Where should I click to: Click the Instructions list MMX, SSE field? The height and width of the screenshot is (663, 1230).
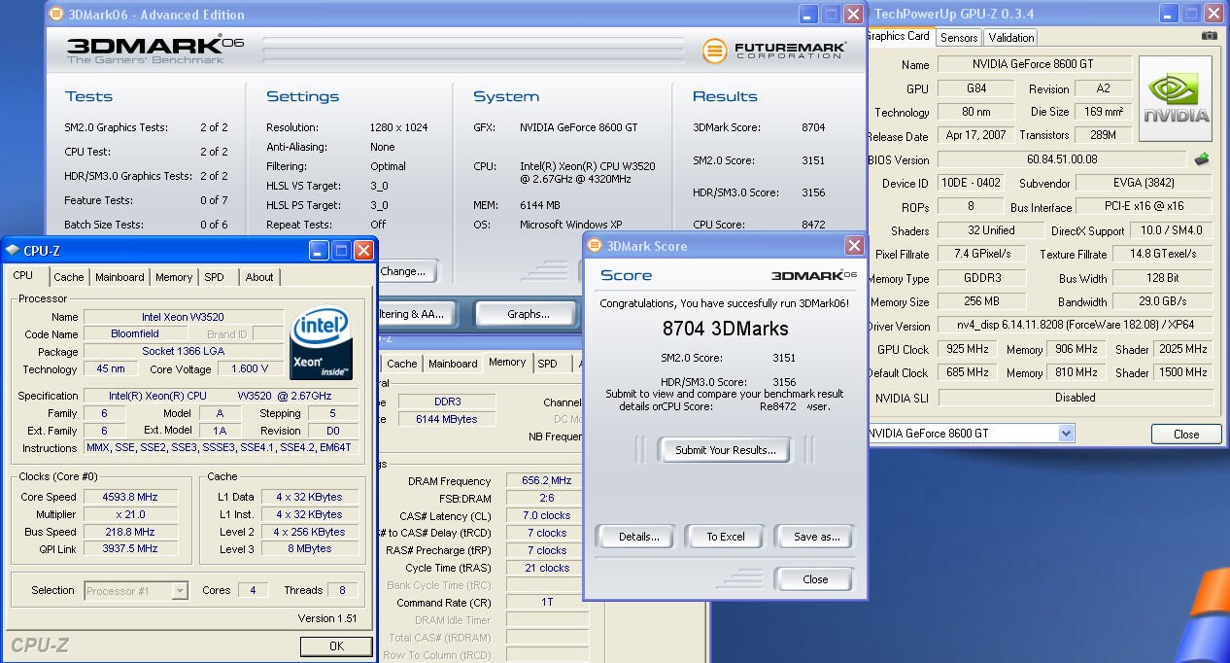220,448
